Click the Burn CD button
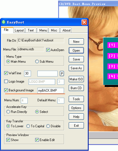The image size is (118, 151). pos(76,88)
